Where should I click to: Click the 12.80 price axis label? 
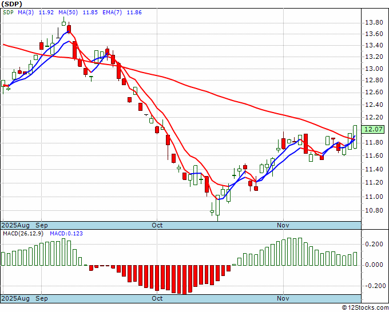point(374,81)
